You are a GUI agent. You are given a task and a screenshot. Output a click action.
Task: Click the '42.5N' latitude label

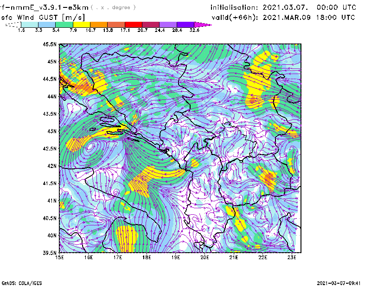tap(50, 149)
